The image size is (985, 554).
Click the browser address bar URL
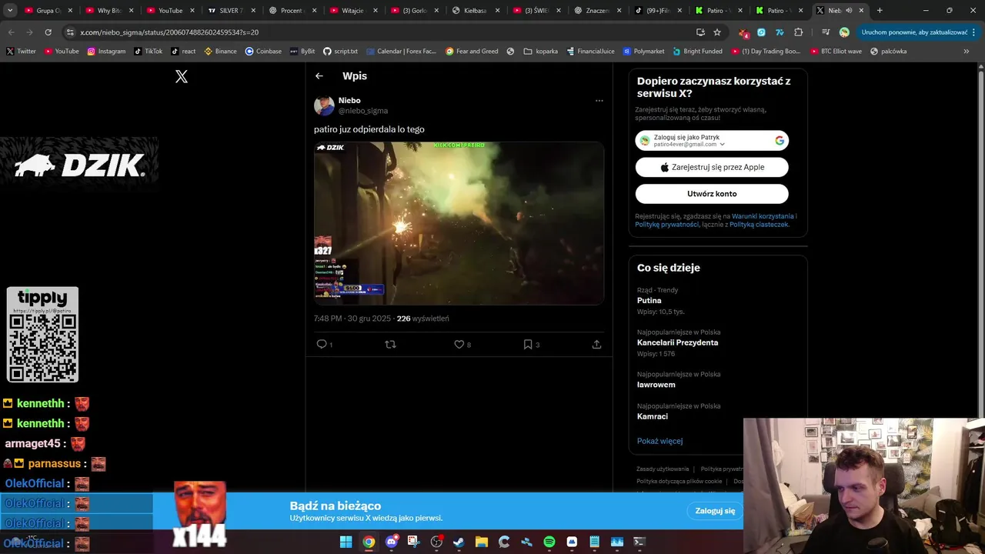pos(169,32)
